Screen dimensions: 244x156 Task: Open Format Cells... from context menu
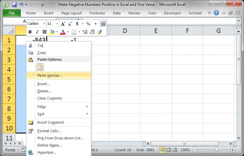[59, 131]
